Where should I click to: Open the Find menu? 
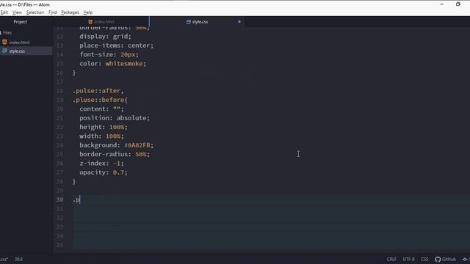(x=52, y=12)
